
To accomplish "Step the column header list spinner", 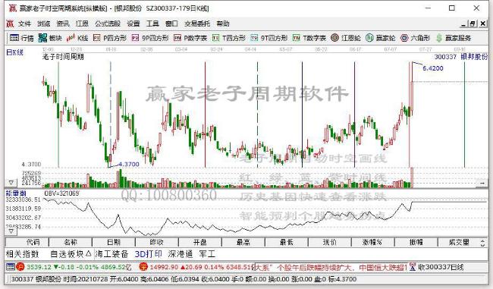I will click(x=483, y=243).
